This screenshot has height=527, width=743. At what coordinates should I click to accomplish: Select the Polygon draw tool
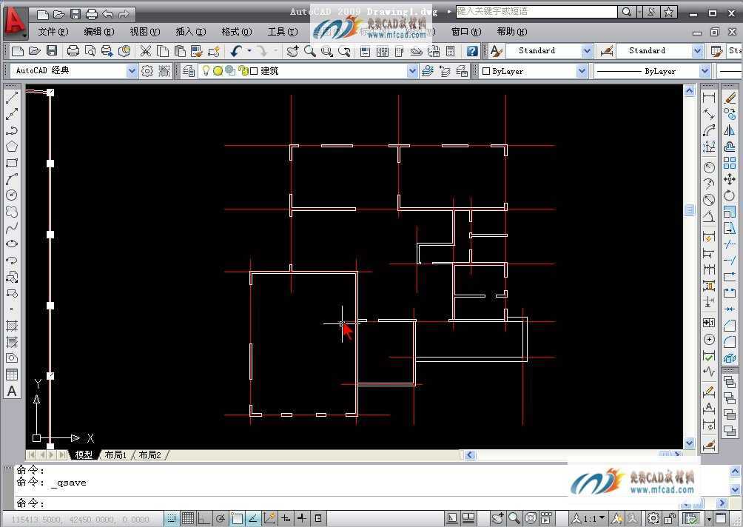pos(12,147)
